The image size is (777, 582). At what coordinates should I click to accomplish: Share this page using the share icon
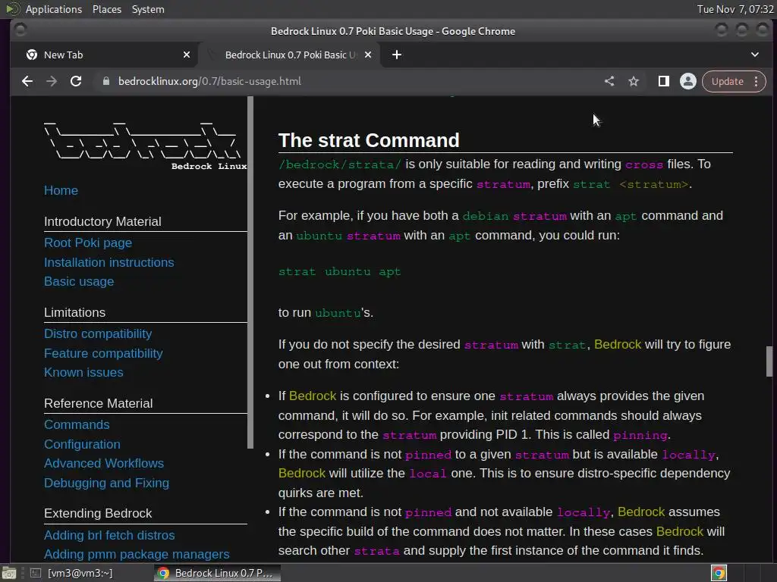(609, 81)
